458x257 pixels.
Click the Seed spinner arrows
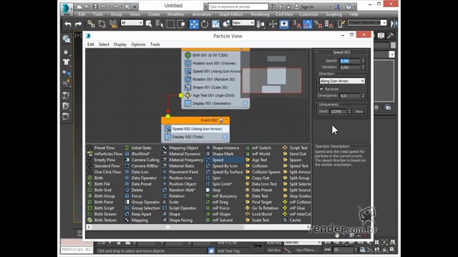pos(350,111)
